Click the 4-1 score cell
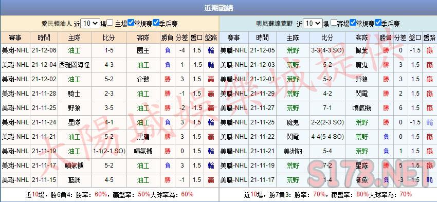The height and width of the screenshot is (202, 437). [x=109, y=122]
